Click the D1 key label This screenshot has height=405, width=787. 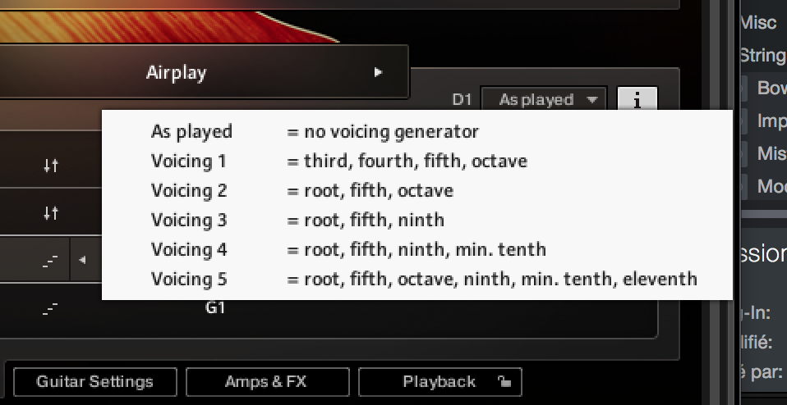pos(463,100)
